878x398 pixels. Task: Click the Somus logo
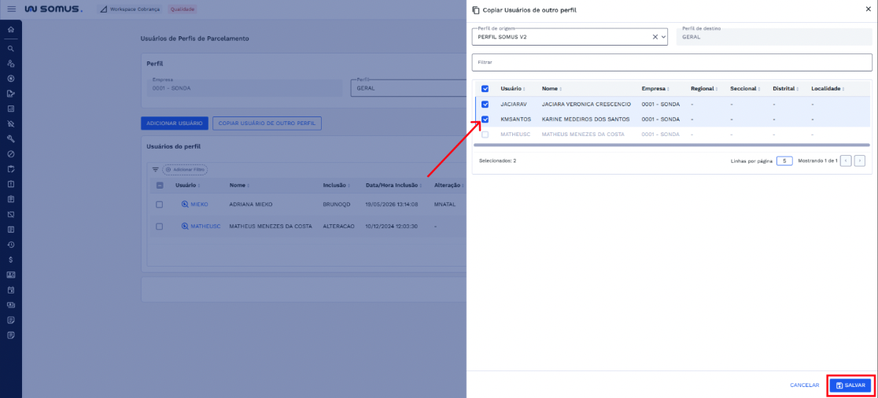click(x=53, y=9)
